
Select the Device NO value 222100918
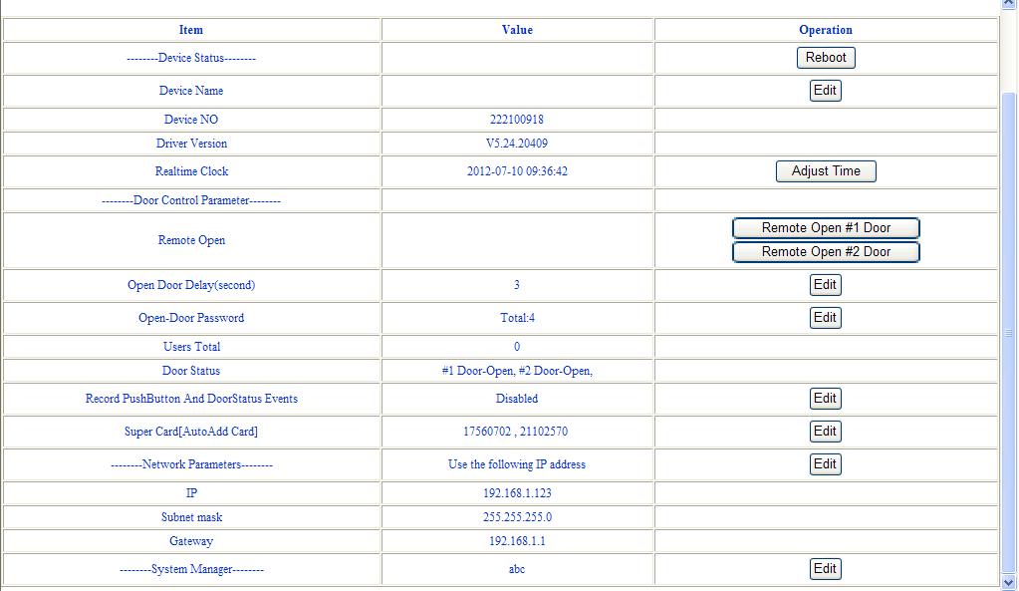click(x=517, y=119)
